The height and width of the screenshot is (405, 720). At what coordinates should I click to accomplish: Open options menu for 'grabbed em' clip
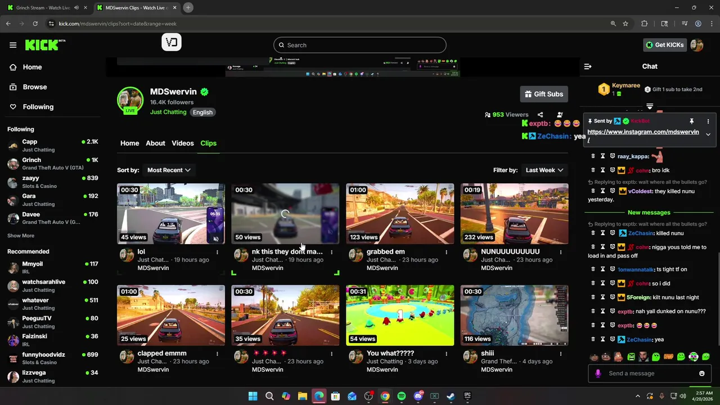click(x=446, y=252)
